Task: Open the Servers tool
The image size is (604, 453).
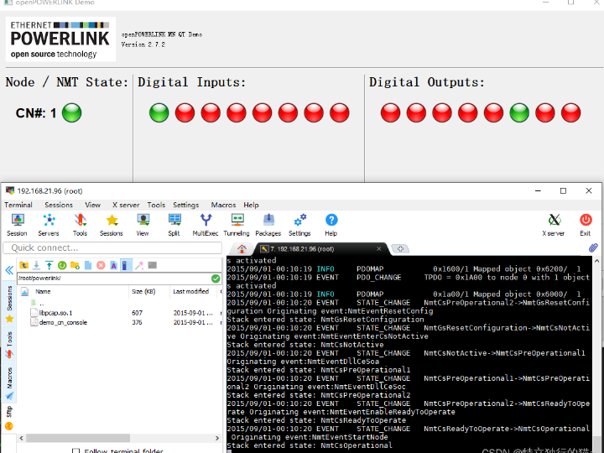Action: click(x=49, y=222)
